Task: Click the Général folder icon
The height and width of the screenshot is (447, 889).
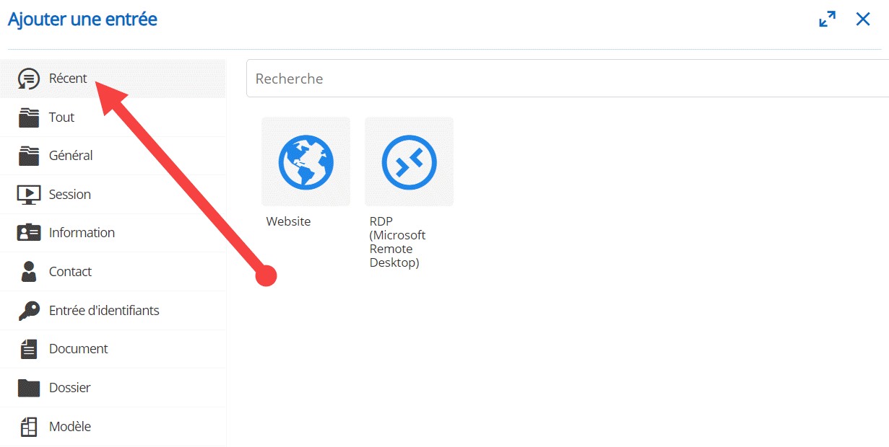Action: 28,156
